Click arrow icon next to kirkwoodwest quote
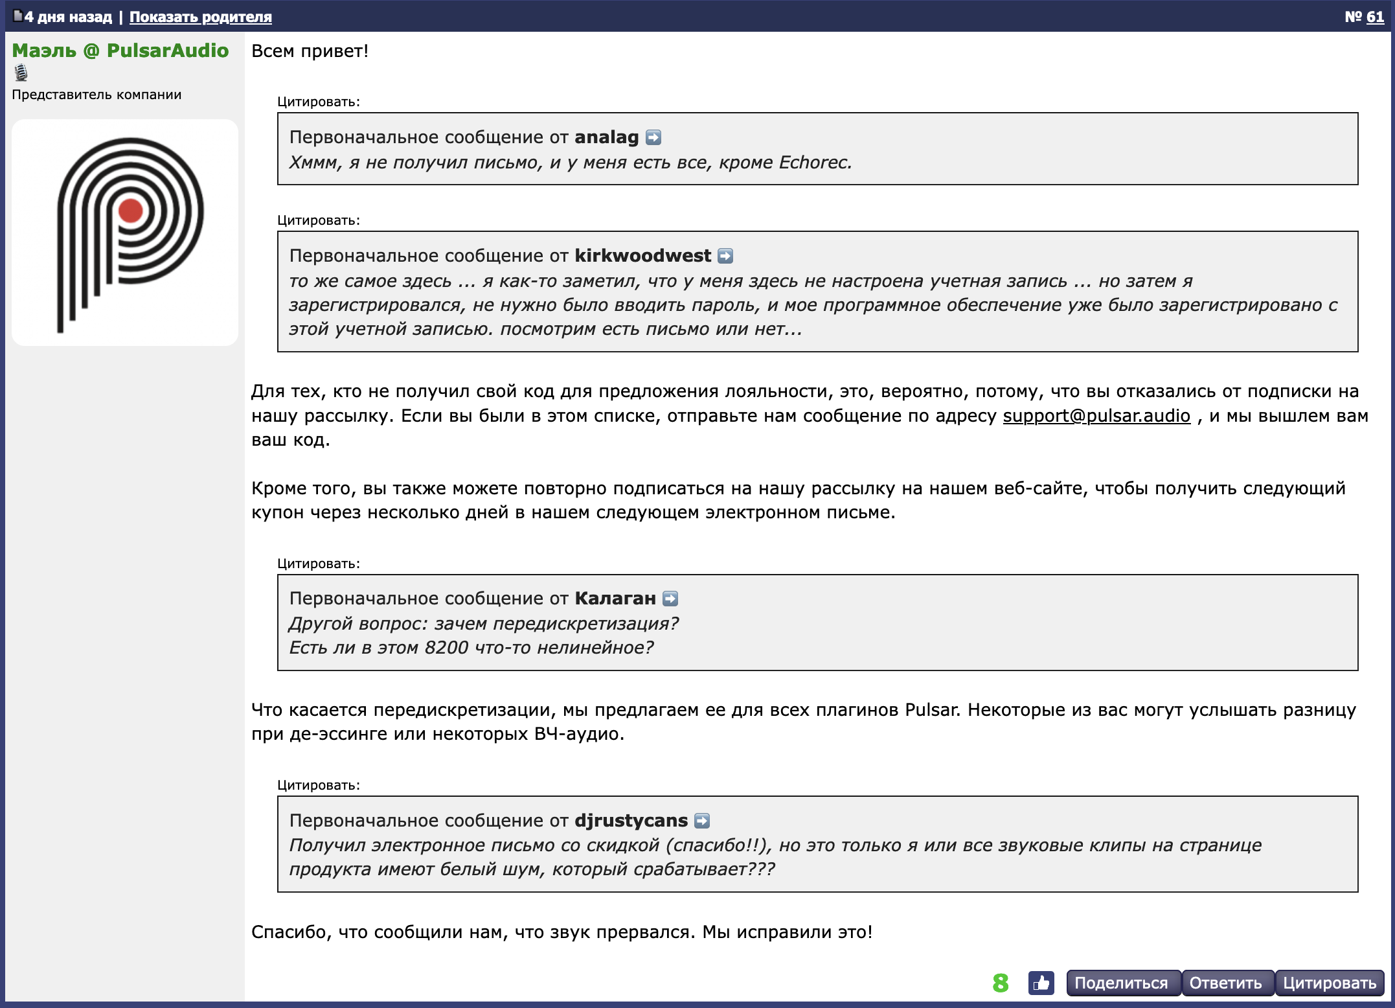The image size is (1395, 1008). point(725,256)
